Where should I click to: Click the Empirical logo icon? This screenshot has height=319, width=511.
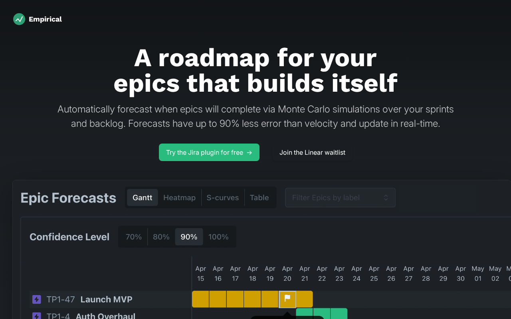pyautogui.click(x=19, y=19)
